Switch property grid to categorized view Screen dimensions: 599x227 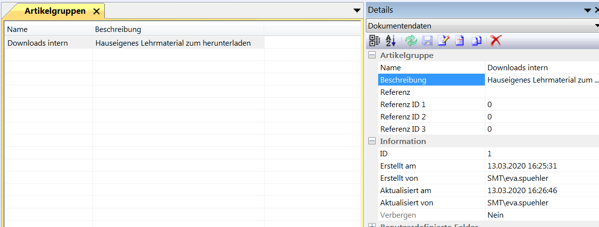[x=375, y=41]
